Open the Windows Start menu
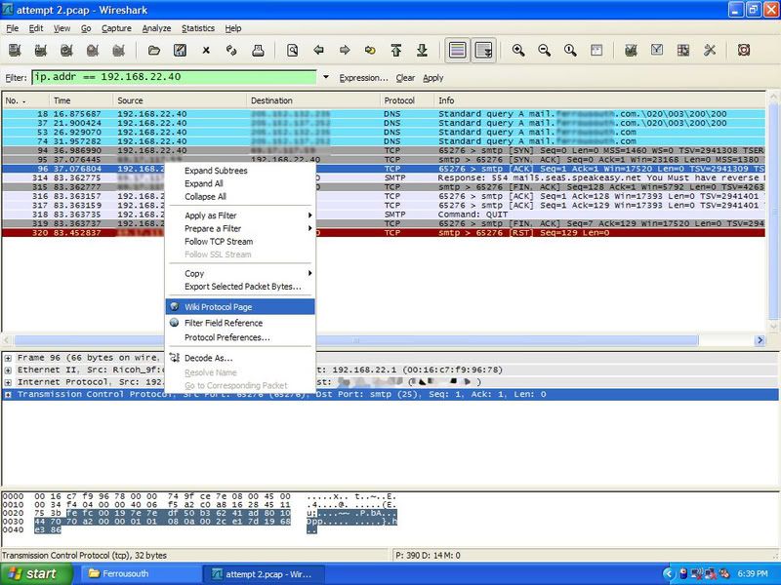The width and height of the screenshot is (781, 585). 36,573
